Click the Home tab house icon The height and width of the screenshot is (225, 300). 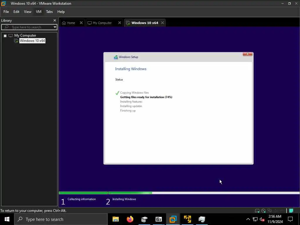(x=64, y=23)
